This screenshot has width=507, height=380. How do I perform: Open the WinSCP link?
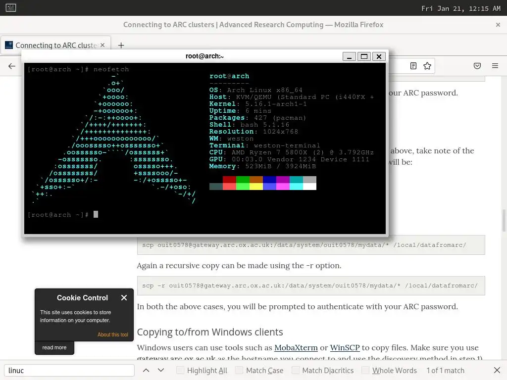(x=345, y=348)
